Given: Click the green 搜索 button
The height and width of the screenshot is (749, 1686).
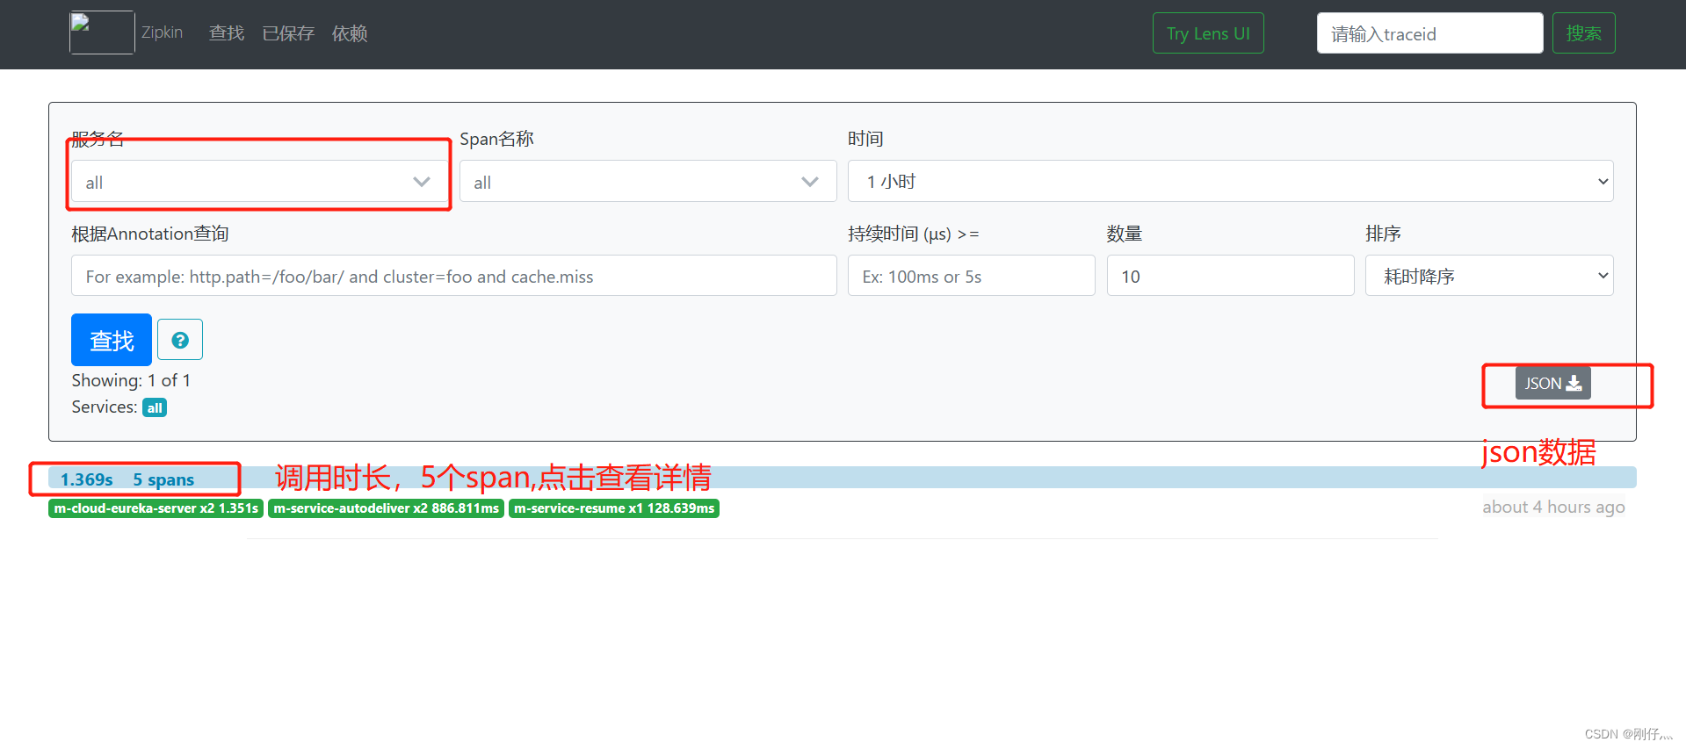Looking at the screenshot, I should (x=1583, y=33).
